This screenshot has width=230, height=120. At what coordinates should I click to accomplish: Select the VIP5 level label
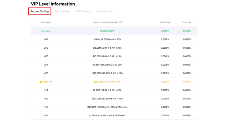coord(46,73)
